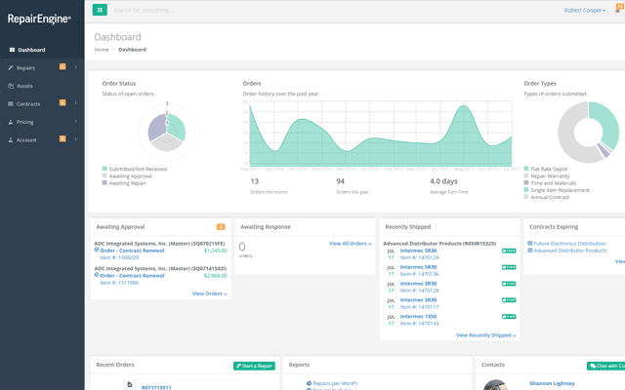Click the icon beside the $1,245.00 Contract Renewal
This screenshot has height=390, width=625.
[97, 250]
